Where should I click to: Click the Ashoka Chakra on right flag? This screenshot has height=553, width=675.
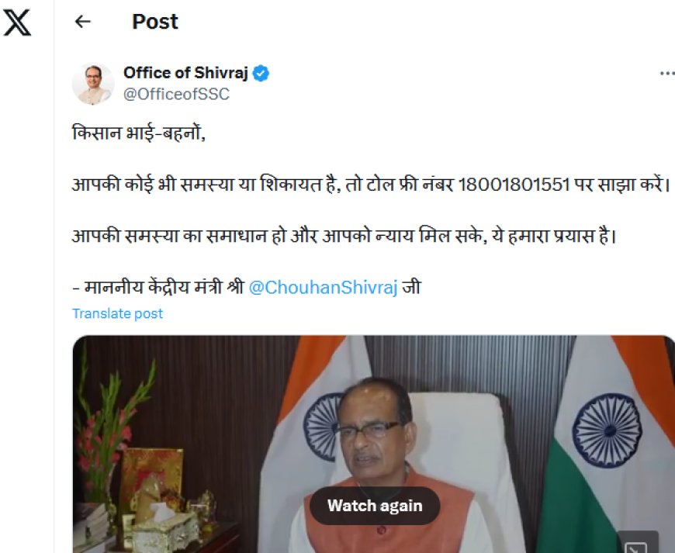(x=607, y=430)
